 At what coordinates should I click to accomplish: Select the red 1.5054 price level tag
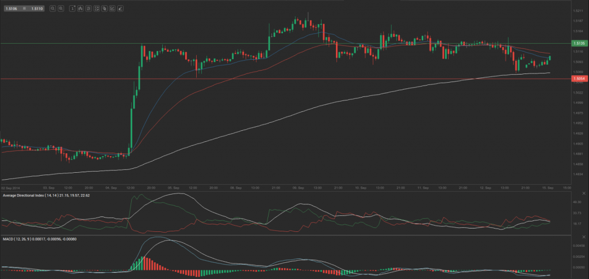coord(579,78)
